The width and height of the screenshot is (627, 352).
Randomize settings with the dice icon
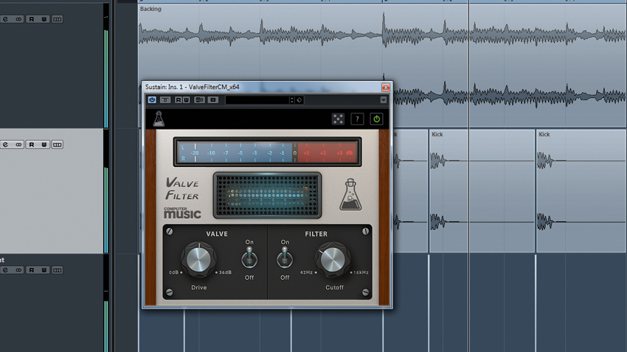point(338,119)
